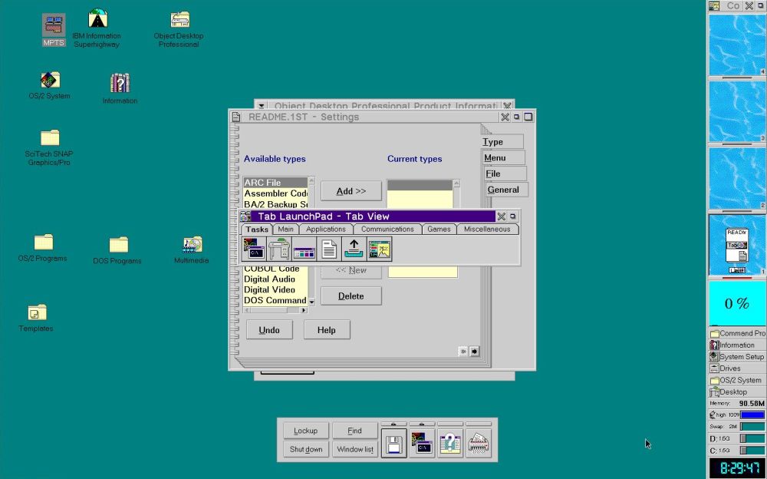
Task: Select the General notebook tab
Action: coord(507,190)
